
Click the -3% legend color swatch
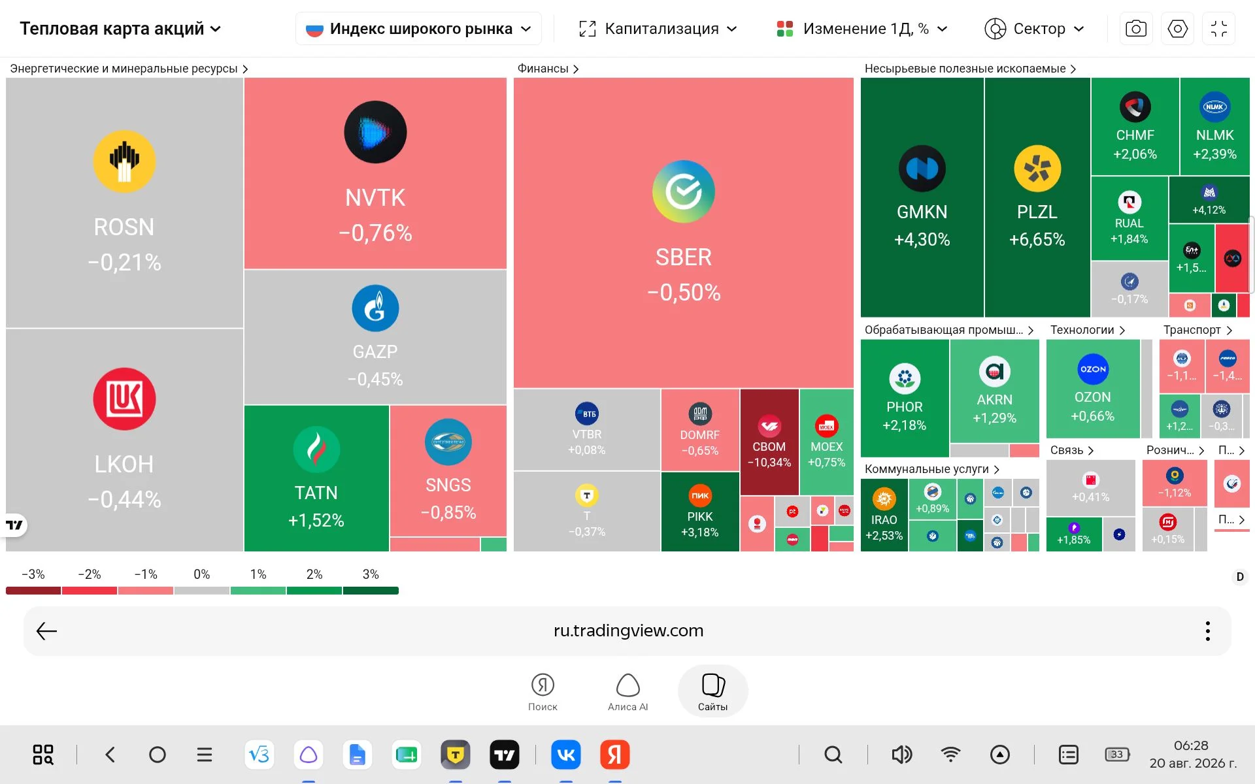[33, 591]
